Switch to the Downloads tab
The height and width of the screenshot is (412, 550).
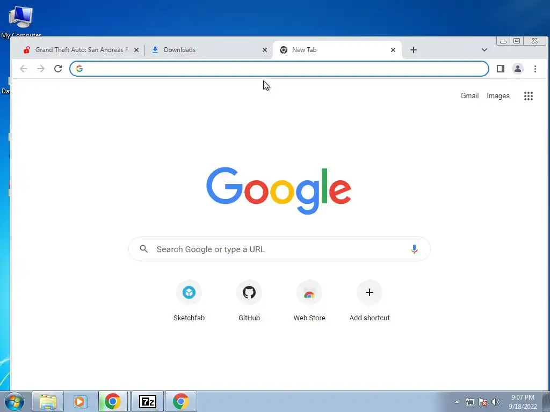click(208, 50)
